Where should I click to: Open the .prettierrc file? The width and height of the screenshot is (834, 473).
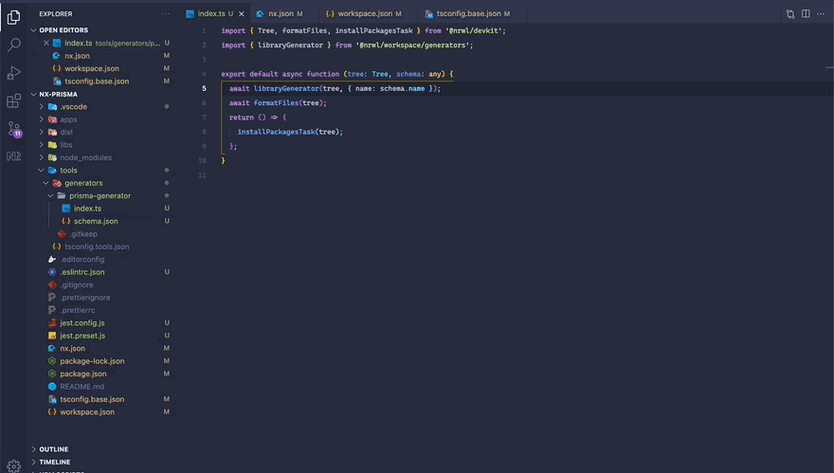(78, 310)
